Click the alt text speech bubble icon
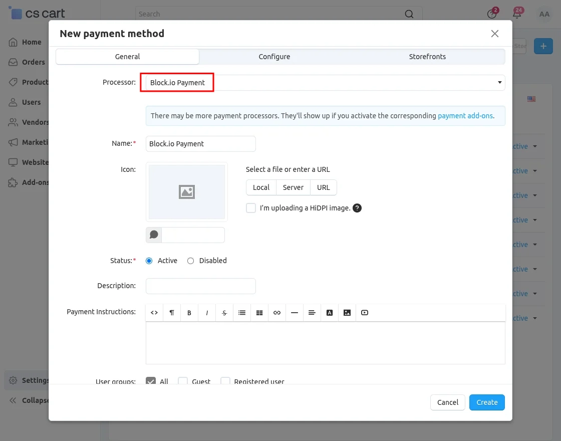The image size is (561, 441). coord(154,235)
